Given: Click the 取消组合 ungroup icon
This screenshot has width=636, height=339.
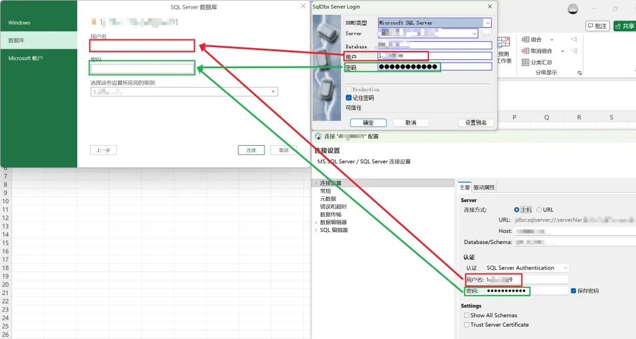Looking at the screenshot, I should click(x=525, y=51).
